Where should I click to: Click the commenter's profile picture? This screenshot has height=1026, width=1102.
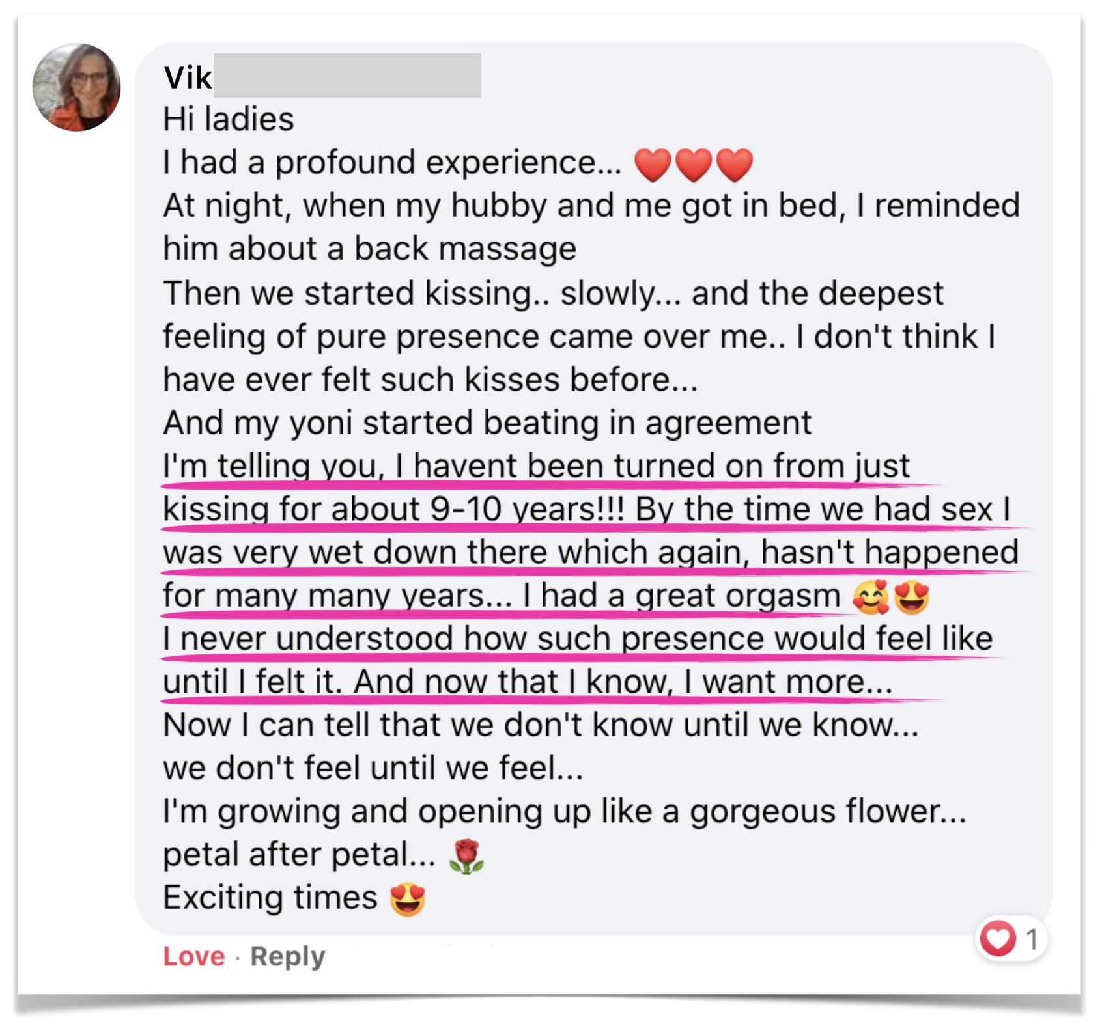[77, 87]
